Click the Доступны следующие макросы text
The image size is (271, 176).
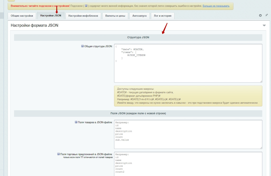pyautogui.click(x=135, y=89)
